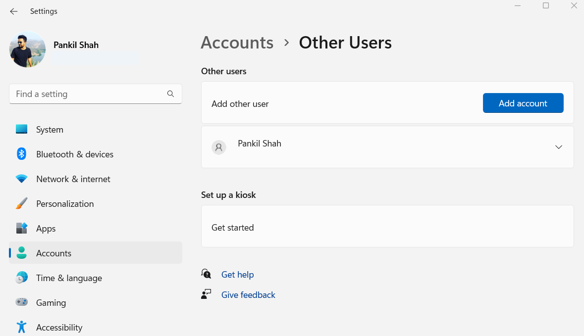The height and width of the screenshot is (336, 584).
Task: Click the Gaming controller icon
Action: (x=22, y=302)
